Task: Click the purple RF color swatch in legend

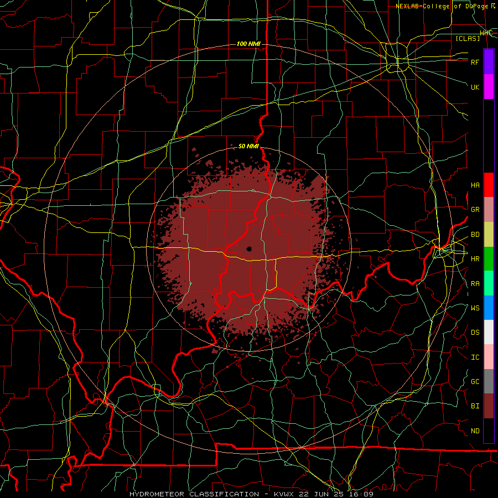Action: pyautogui.click(x=489, y=62)
